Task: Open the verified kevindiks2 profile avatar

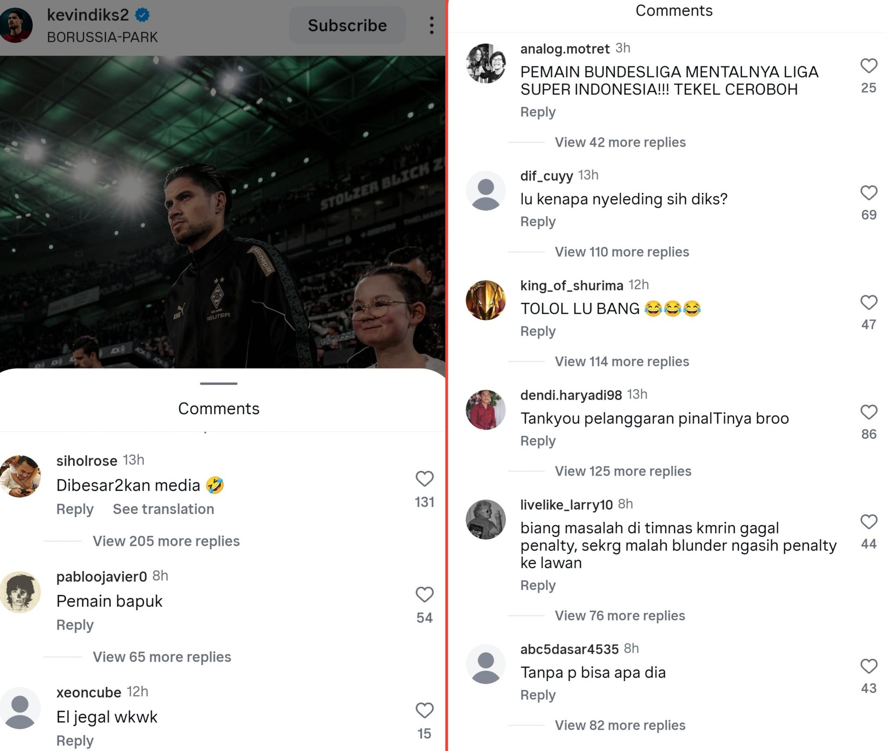Action: tap(16, 25)
